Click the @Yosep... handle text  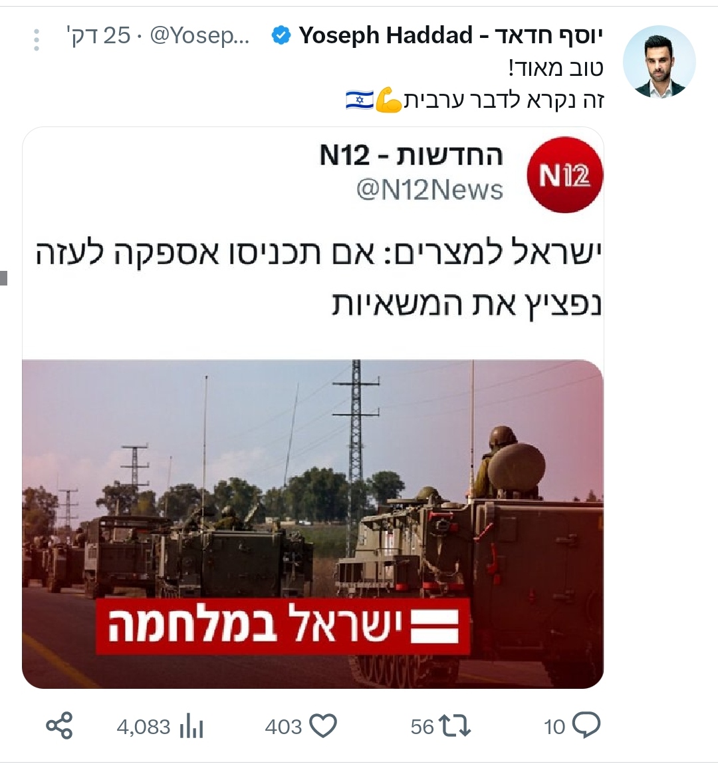(199, 36)
